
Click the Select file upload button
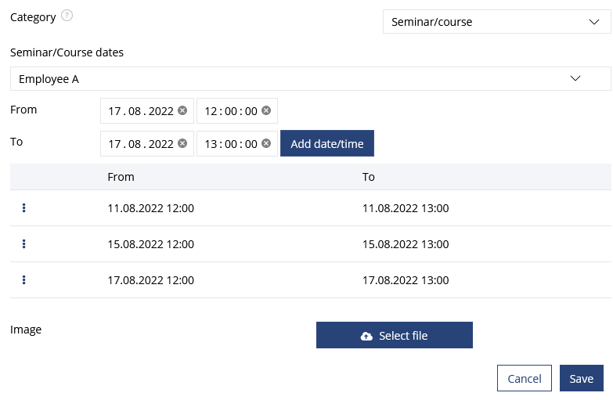(395, 335)
